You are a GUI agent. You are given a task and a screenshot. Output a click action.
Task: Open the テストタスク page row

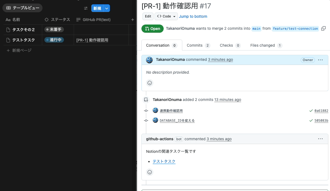[23, 40]
